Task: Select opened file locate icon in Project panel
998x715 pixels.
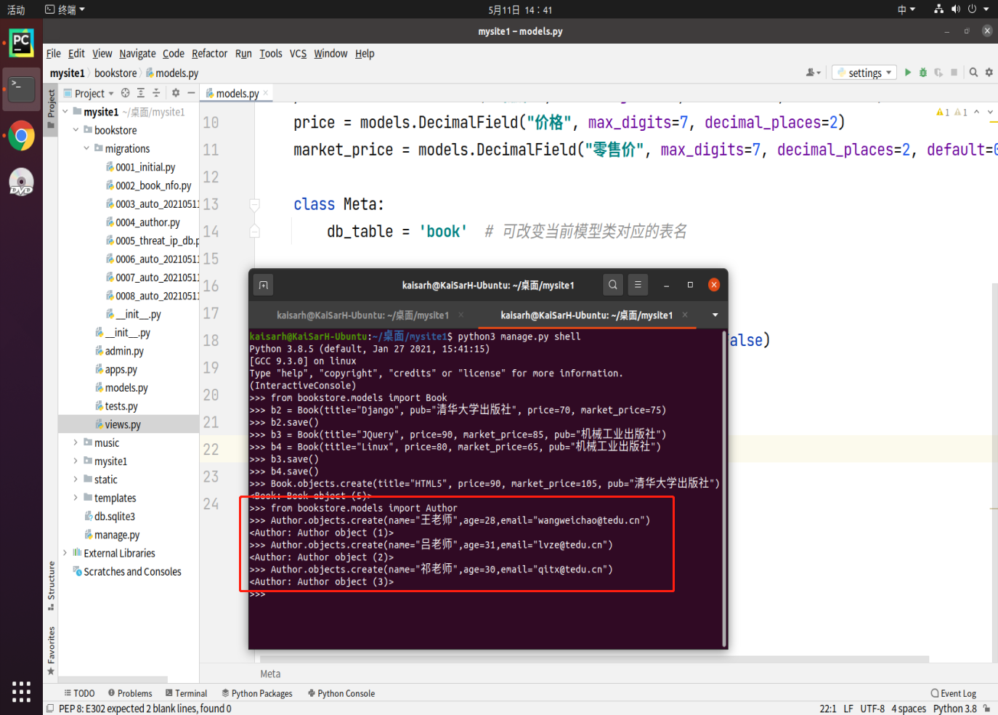Action: (x=126, y=93)
